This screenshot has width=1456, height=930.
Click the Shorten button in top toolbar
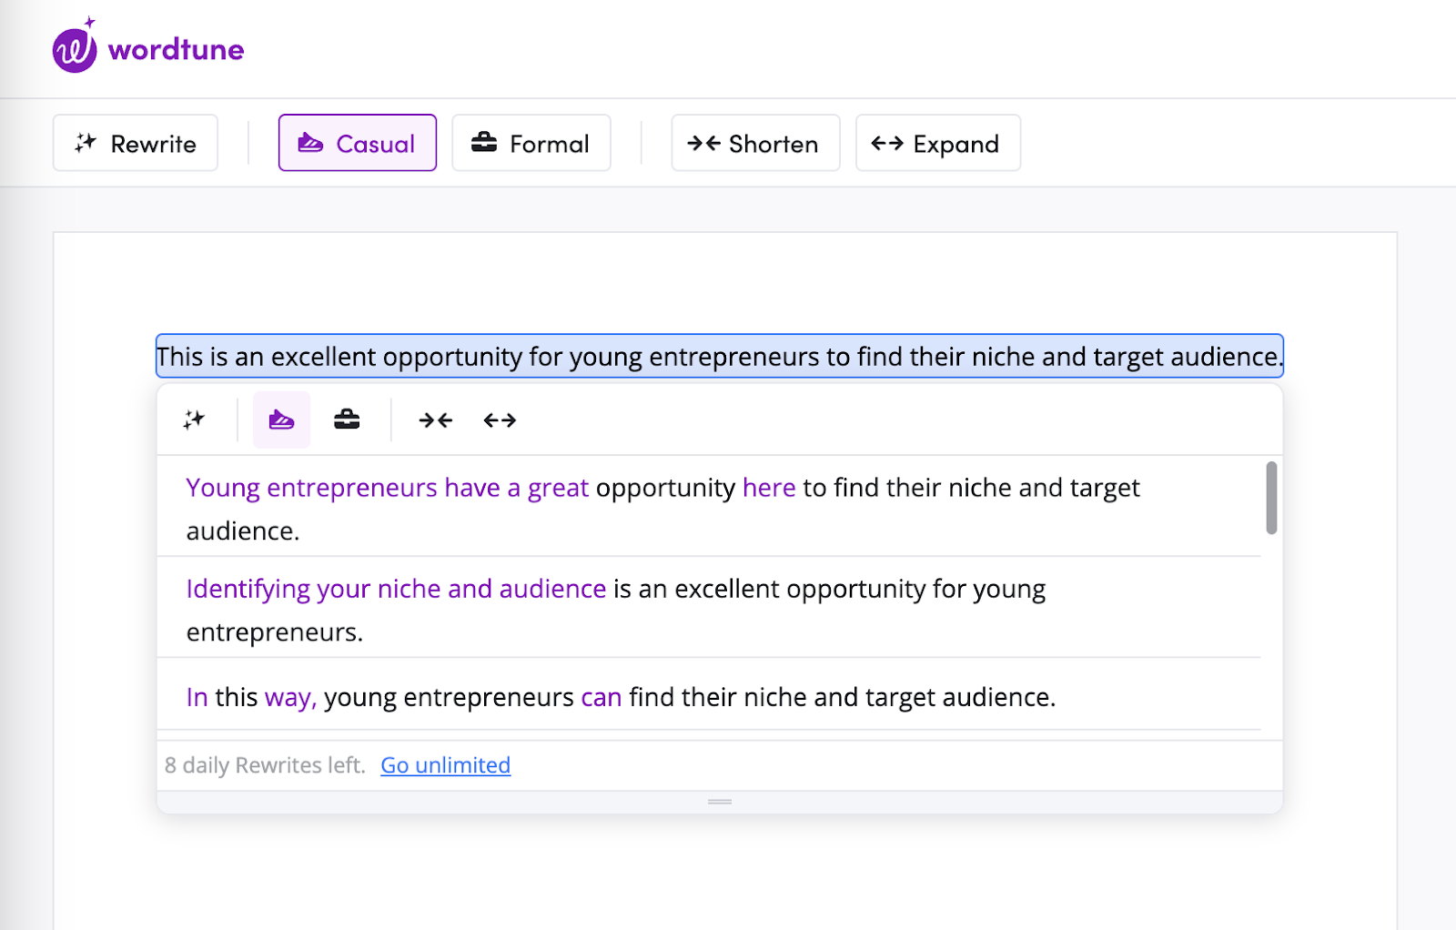[754, 143]
